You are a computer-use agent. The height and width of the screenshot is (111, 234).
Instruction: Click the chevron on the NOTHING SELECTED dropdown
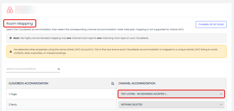pos(221,104)
